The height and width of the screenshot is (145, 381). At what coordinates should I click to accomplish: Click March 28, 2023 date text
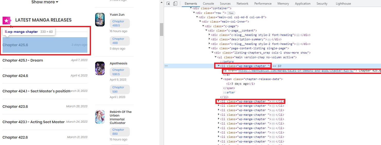click(x=77, y=106)
